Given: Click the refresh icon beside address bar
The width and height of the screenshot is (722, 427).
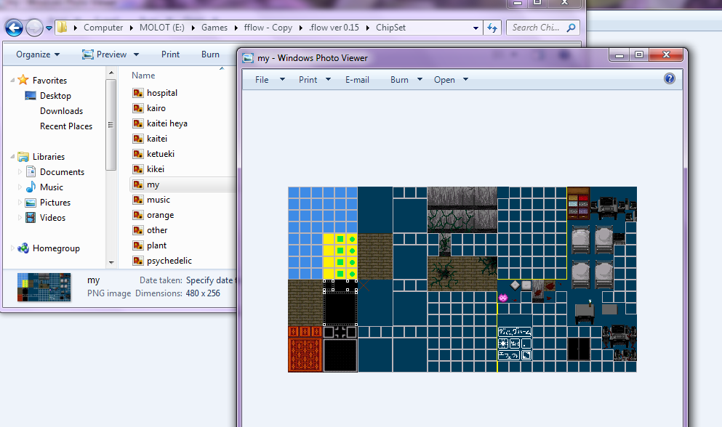Looking at the screenshot, I should click(492, 28).
